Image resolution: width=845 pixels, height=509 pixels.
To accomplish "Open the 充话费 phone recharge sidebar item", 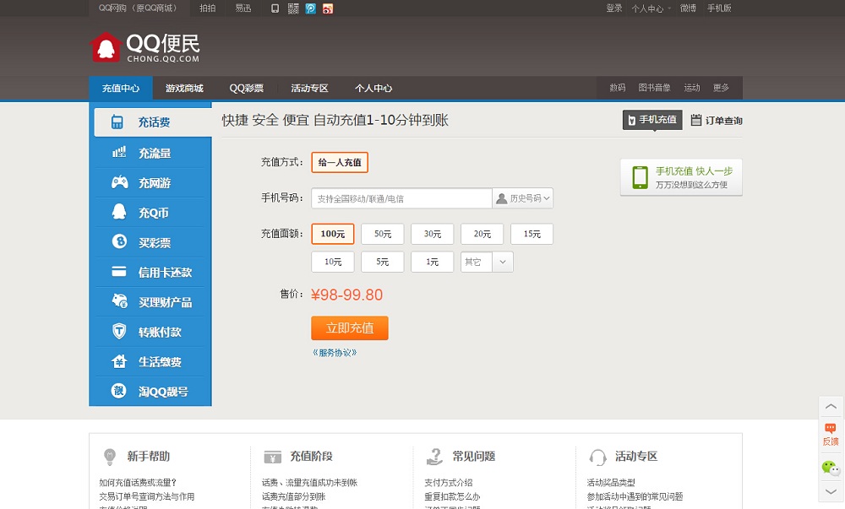I will (x=152, y=122).
